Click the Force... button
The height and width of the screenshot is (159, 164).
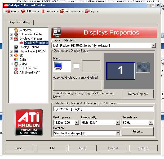[x=138, y=132]
